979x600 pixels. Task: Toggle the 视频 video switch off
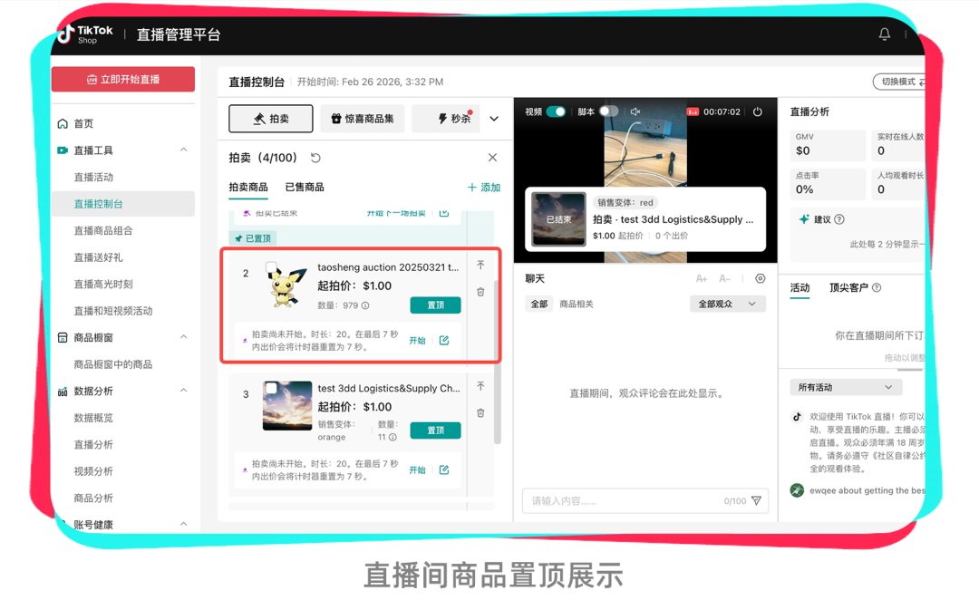[x=556, y=111]
